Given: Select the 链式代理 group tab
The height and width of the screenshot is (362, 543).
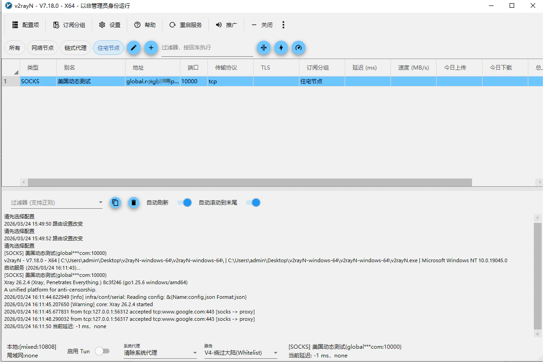Looking at the screenshot, I should point(76,48).
